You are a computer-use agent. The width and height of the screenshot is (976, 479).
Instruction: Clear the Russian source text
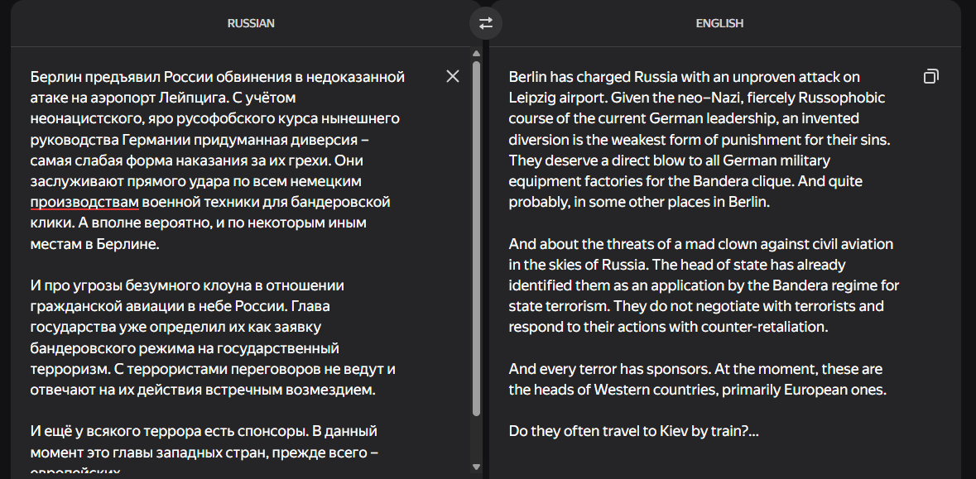[453, 76]
